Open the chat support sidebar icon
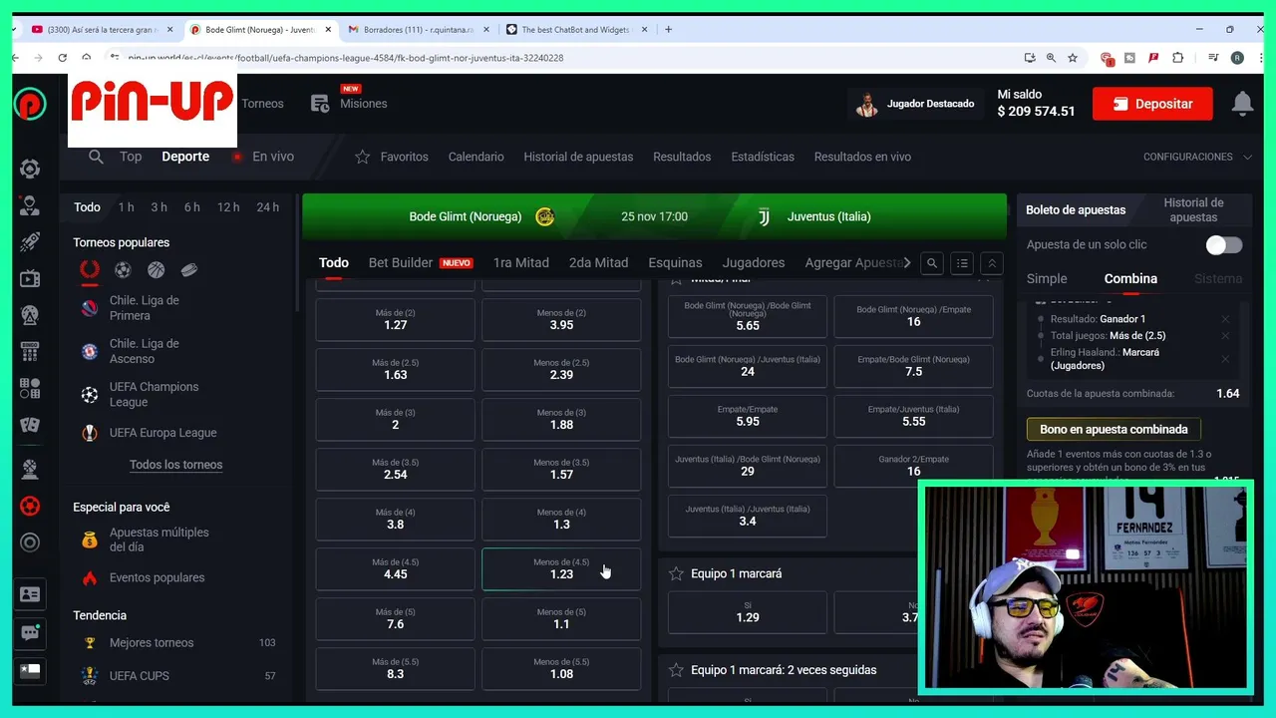Screen dimensions: 1276x718 (30, 632)
